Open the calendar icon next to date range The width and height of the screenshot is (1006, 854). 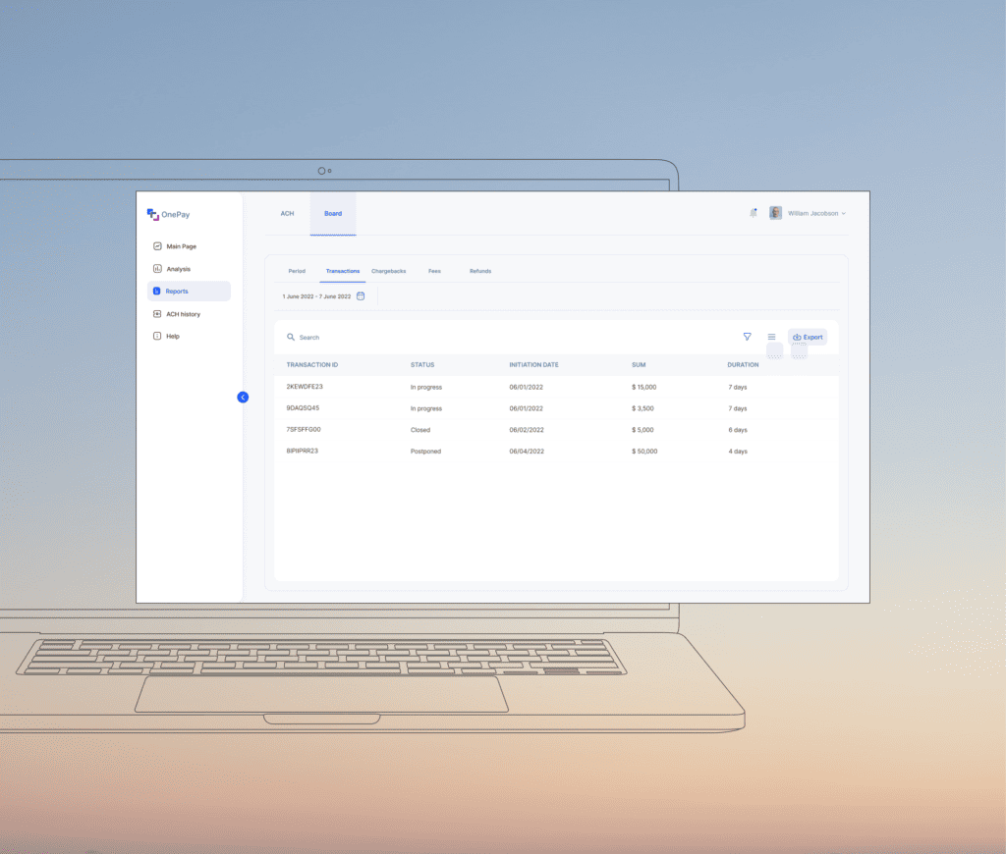(x=362, y=294)
